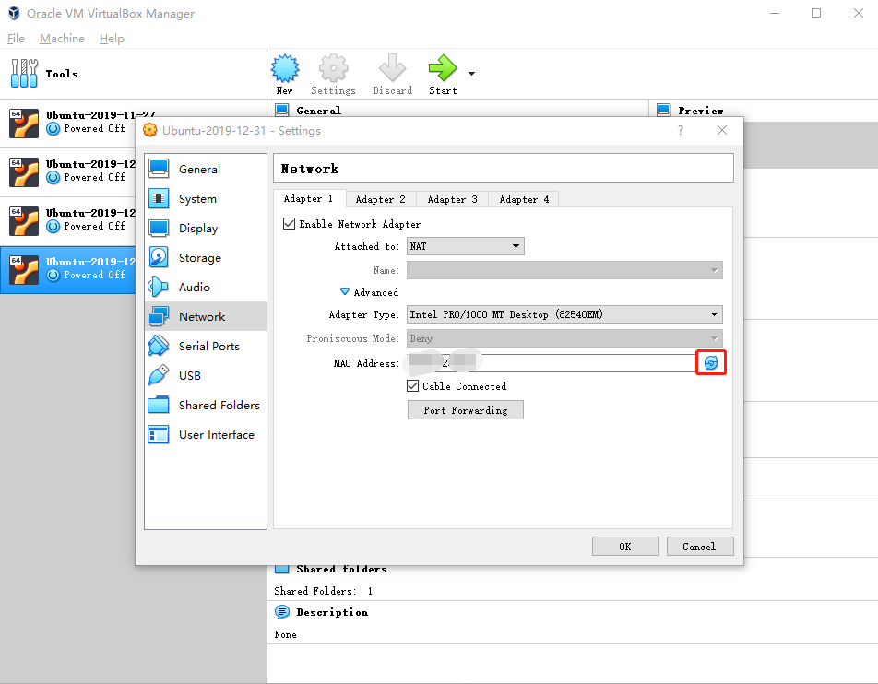
Task: Click the General section icon in details pane
Action: click(282, 110)
